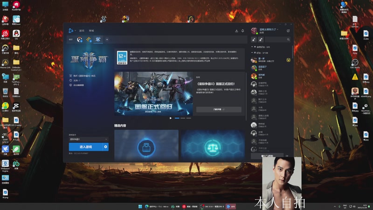Viewport: 373px width, 210px height.
Task: Open the notifications bell icon
Action: pyautogui.click(x=242, y=31)
